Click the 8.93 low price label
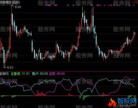Image resolution: width=138 pixels, height=108 pixels. (x=10, y=67)
